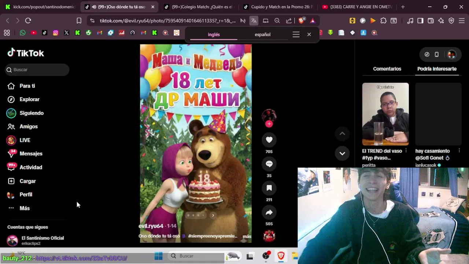Viewport: 469px width, 264px height.
Task: Click the translate icon in address bar
Action: [x=254, y=21]
